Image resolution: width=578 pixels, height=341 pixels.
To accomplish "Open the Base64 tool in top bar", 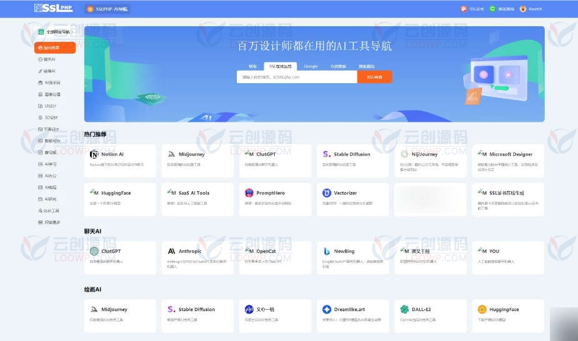I will point(531,9).
